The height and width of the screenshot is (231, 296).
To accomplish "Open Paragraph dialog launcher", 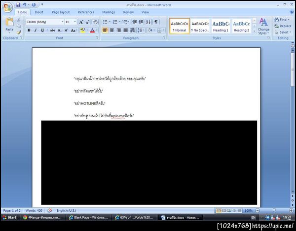I will click(164, 38).
